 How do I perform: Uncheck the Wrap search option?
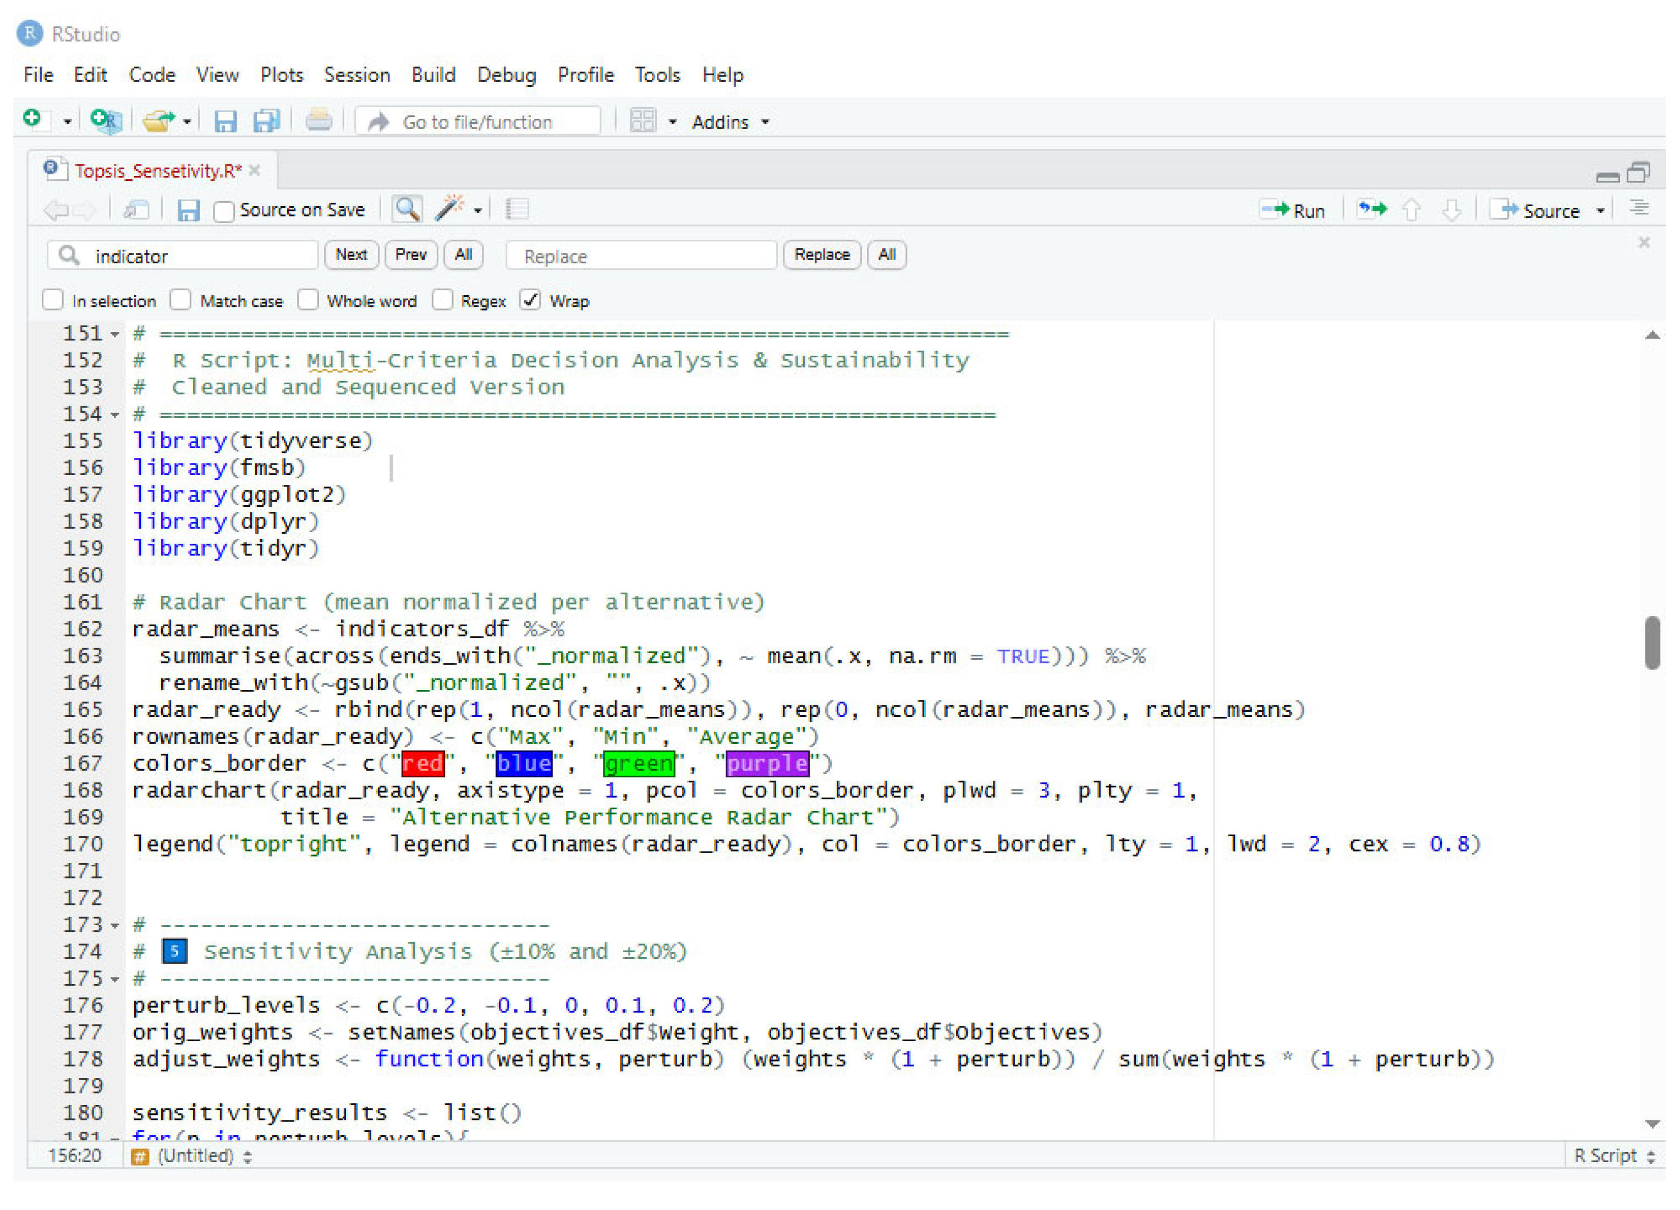[x=530, y=301]
